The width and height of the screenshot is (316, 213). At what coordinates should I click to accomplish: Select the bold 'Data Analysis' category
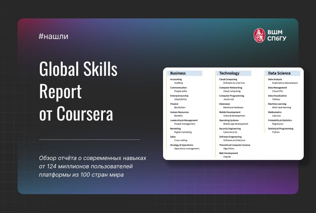coord(275,79)
